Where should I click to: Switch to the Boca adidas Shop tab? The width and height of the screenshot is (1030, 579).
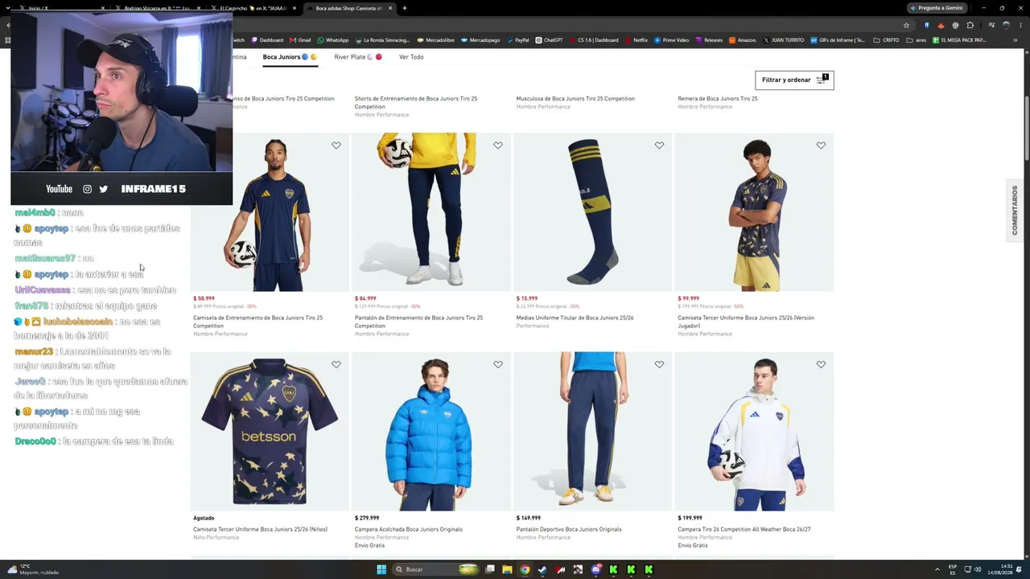click(349, 8)
